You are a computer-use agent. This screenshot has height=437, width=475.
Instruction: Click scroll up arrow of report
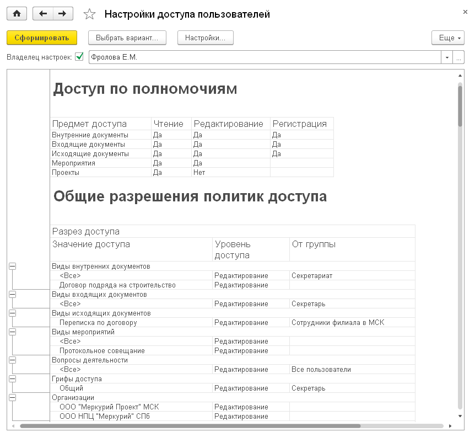click(460, 76)
